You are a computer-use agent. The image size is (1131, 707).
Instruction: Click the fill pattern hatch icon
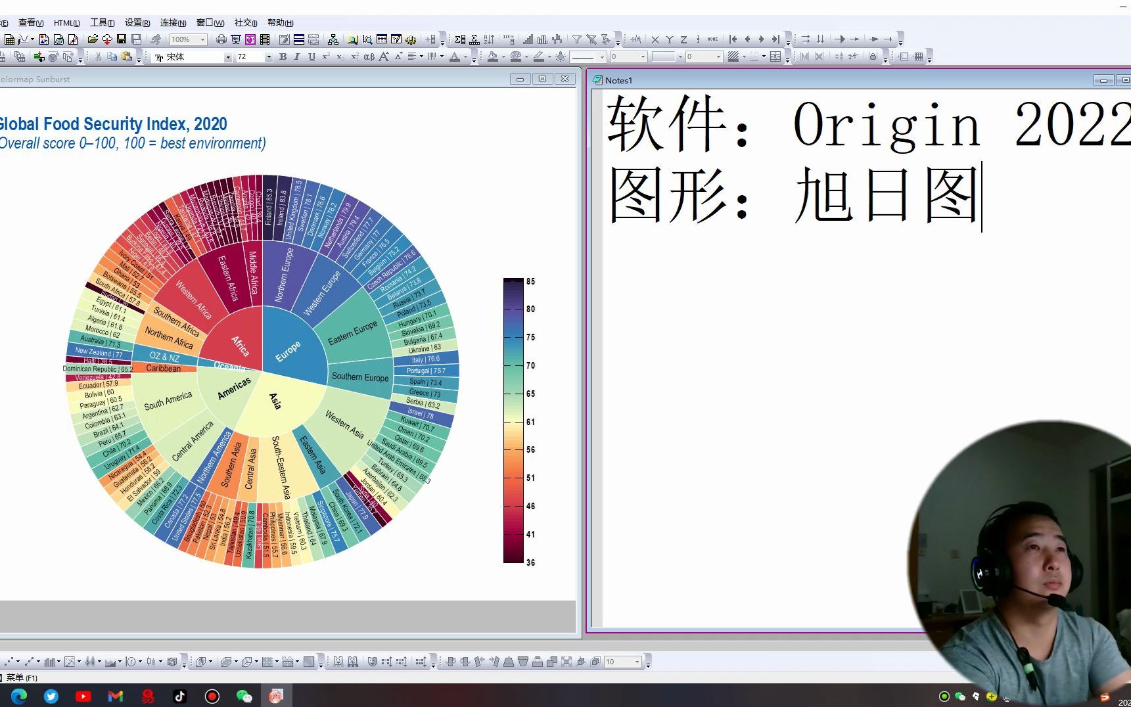coord(733,57)
